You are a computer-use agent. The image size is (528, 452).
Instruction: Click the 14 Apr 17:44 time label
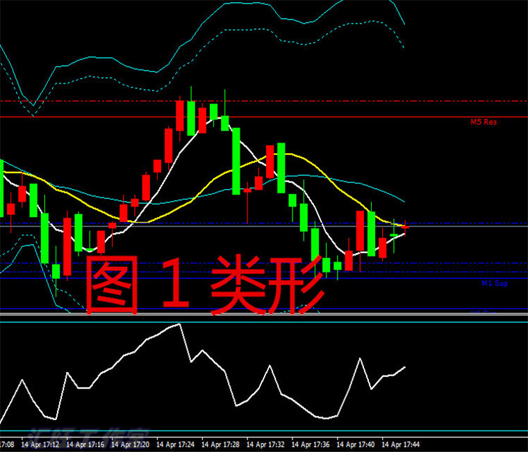402,444
